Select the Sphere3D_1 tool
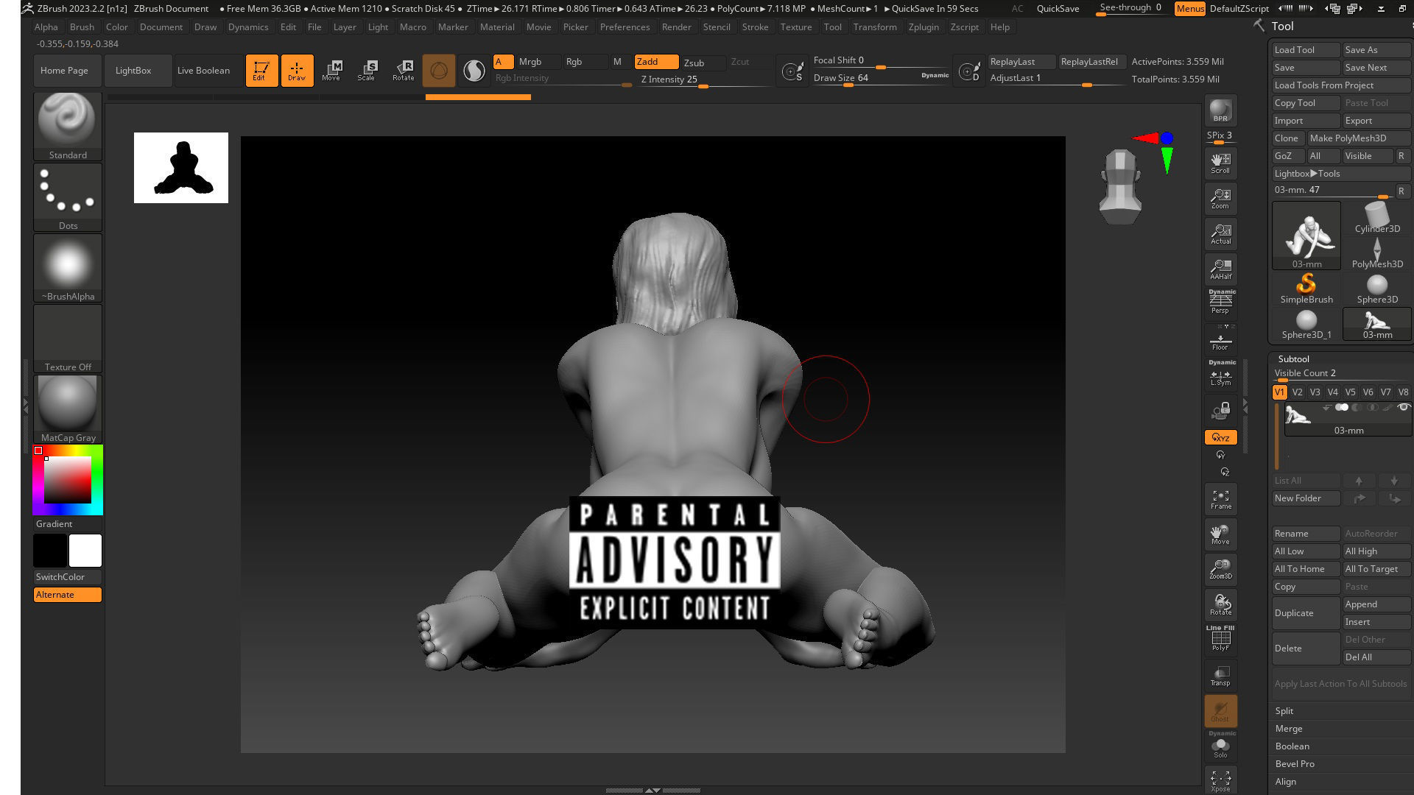 pyautogui.click(x=1306, y=324)
